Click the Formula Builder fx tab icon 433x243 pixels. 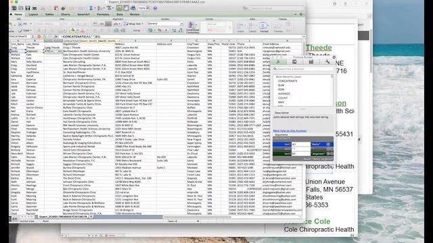tap(278, 61)
